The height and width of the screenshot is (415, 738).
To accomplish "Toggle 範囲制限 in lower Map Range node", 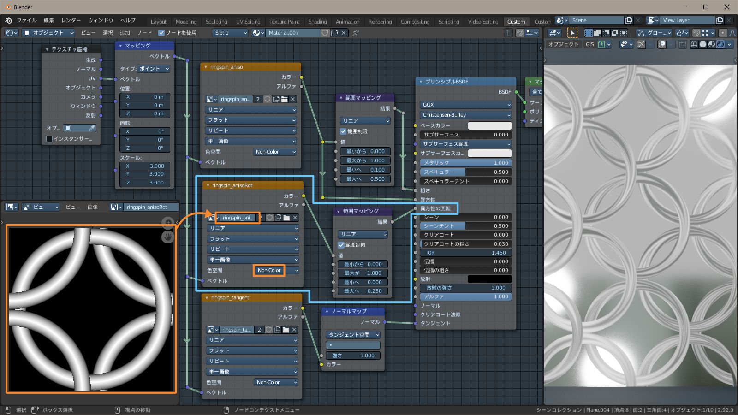I will pos(341,245).
